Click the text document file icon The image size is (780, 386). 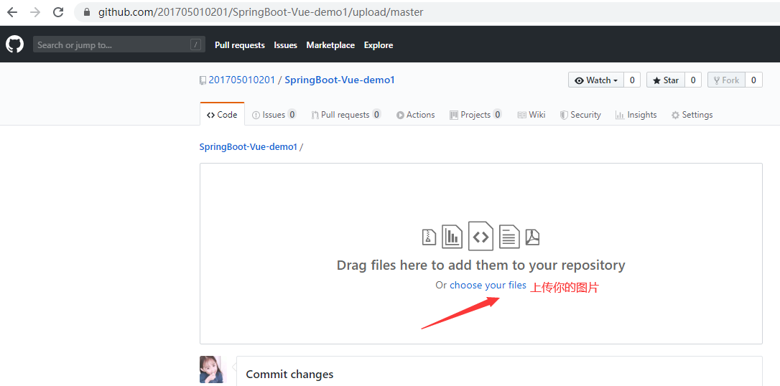pos(509,237)
